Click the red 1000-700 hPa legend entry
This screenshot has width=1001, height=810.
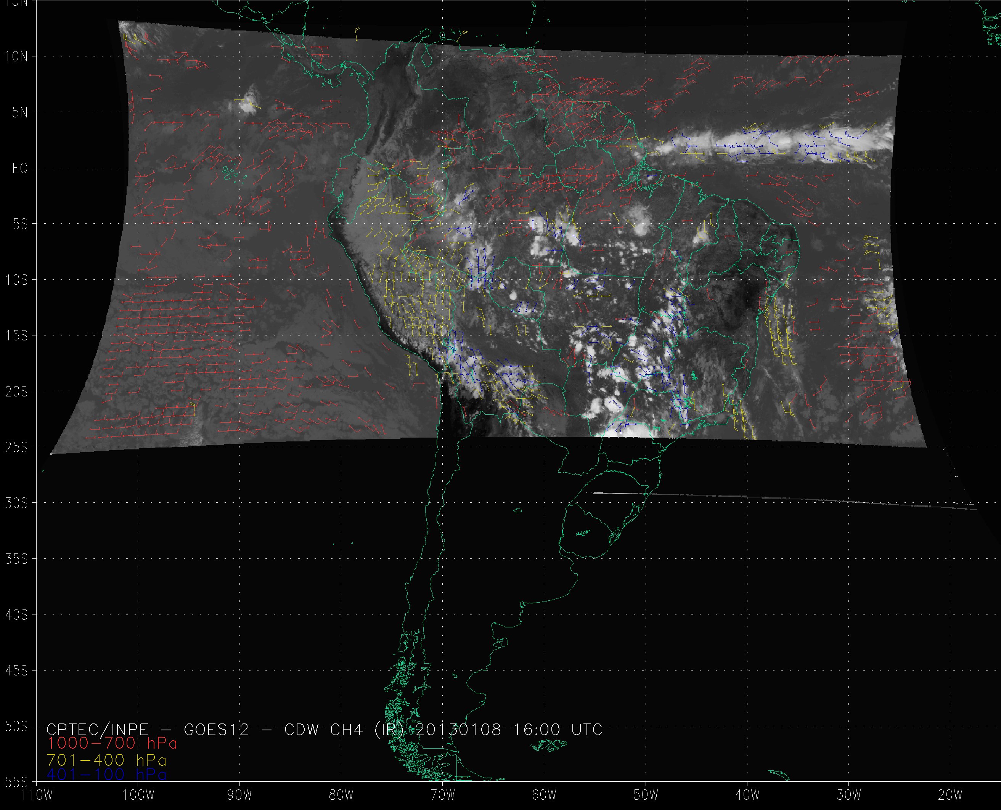click(112, 743)
